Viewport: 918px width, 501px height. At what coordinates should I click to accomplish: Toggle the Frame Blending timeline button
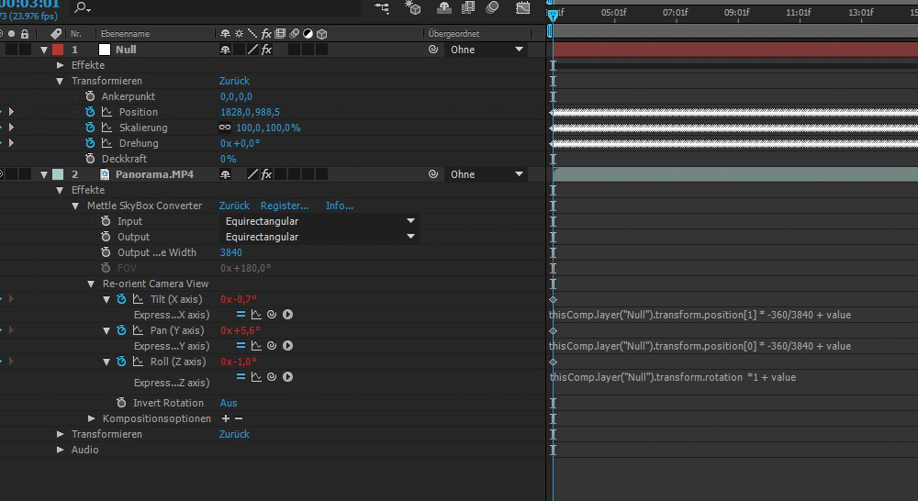point(469,8)
